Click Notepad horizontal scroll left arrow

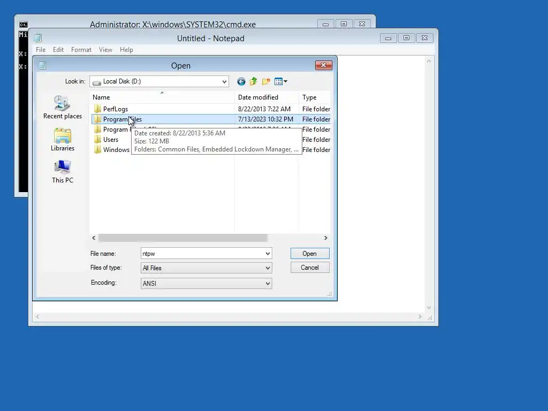[x=37, y=317]
